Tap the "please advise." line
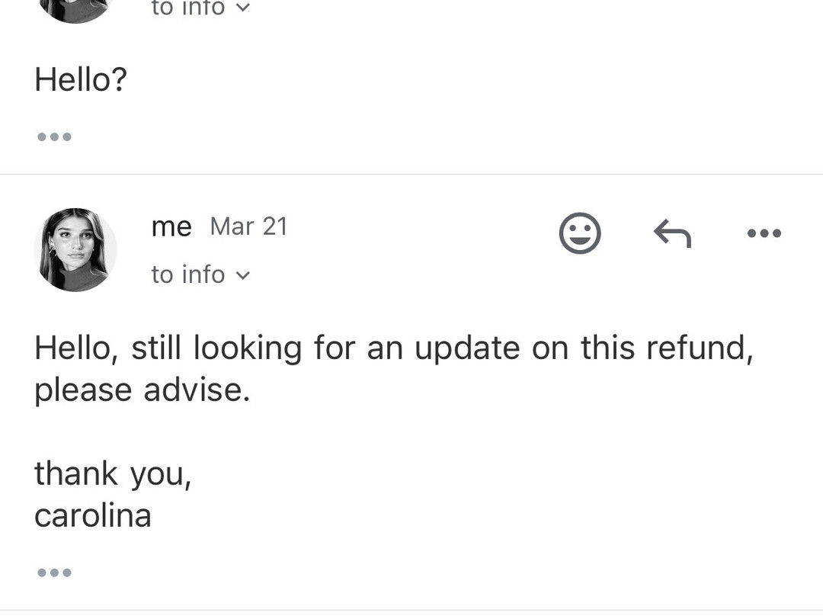Image resolution: width=823 pixels, height=616 pixels. [x=142, y=390]
